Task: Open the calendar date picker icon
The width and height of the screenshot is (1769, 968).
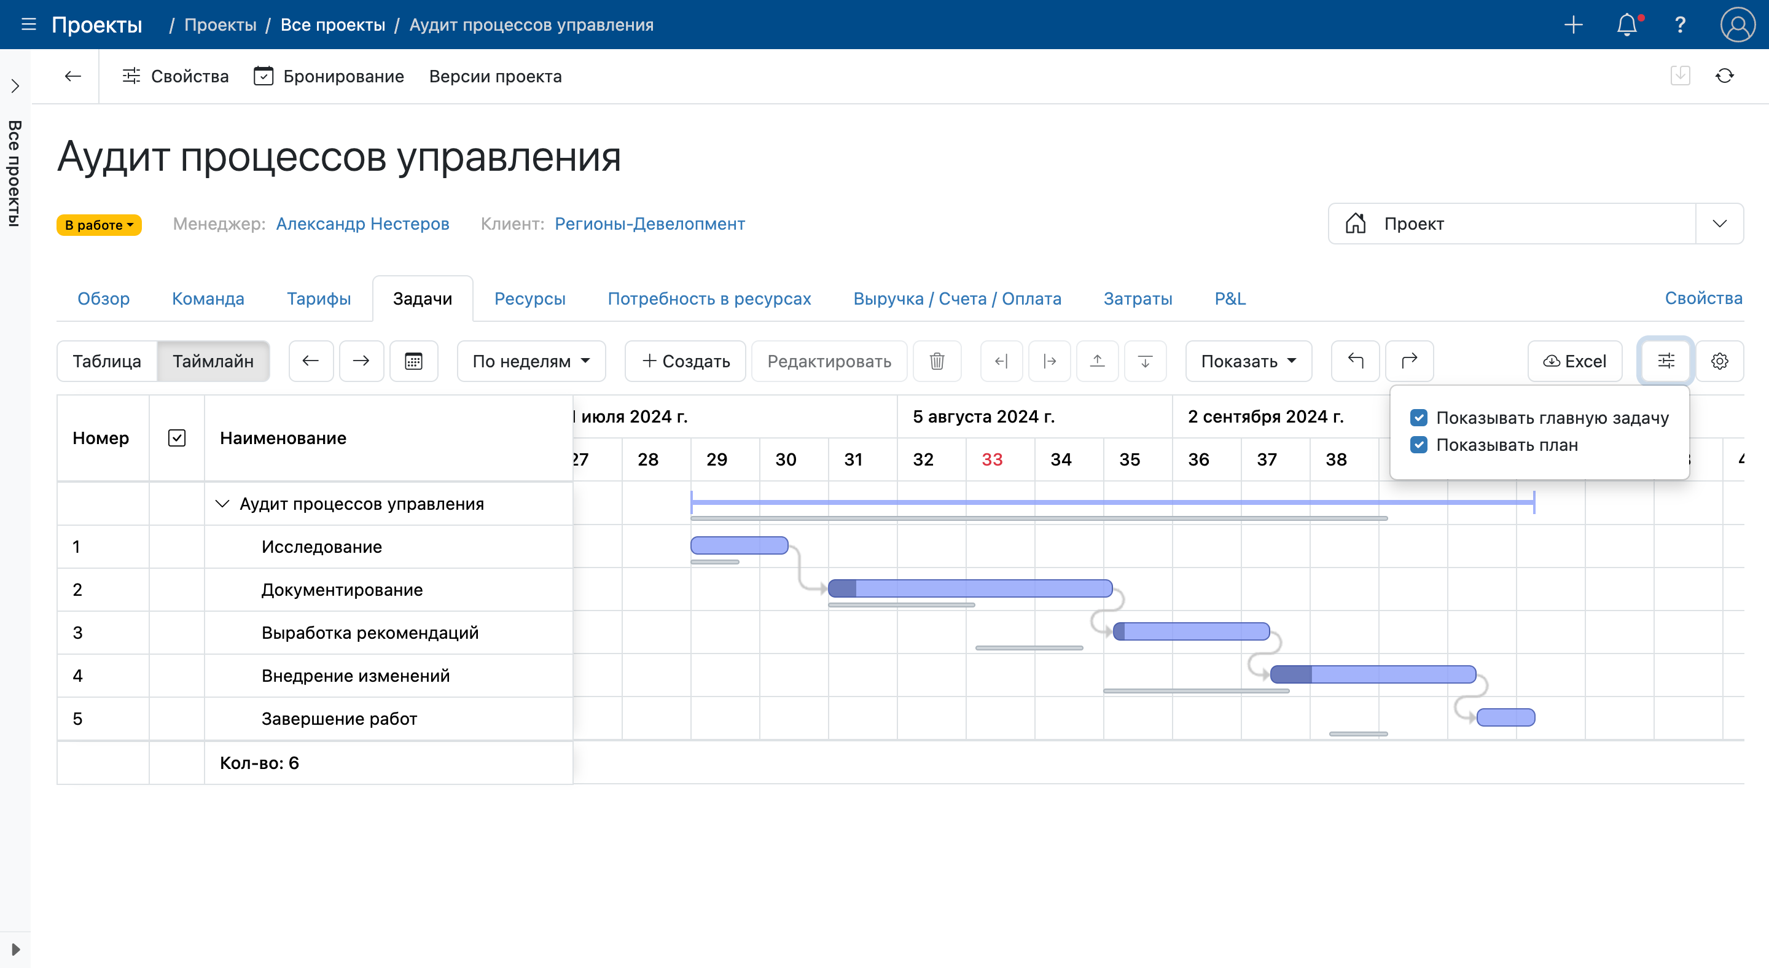Action: coord(413,361)
